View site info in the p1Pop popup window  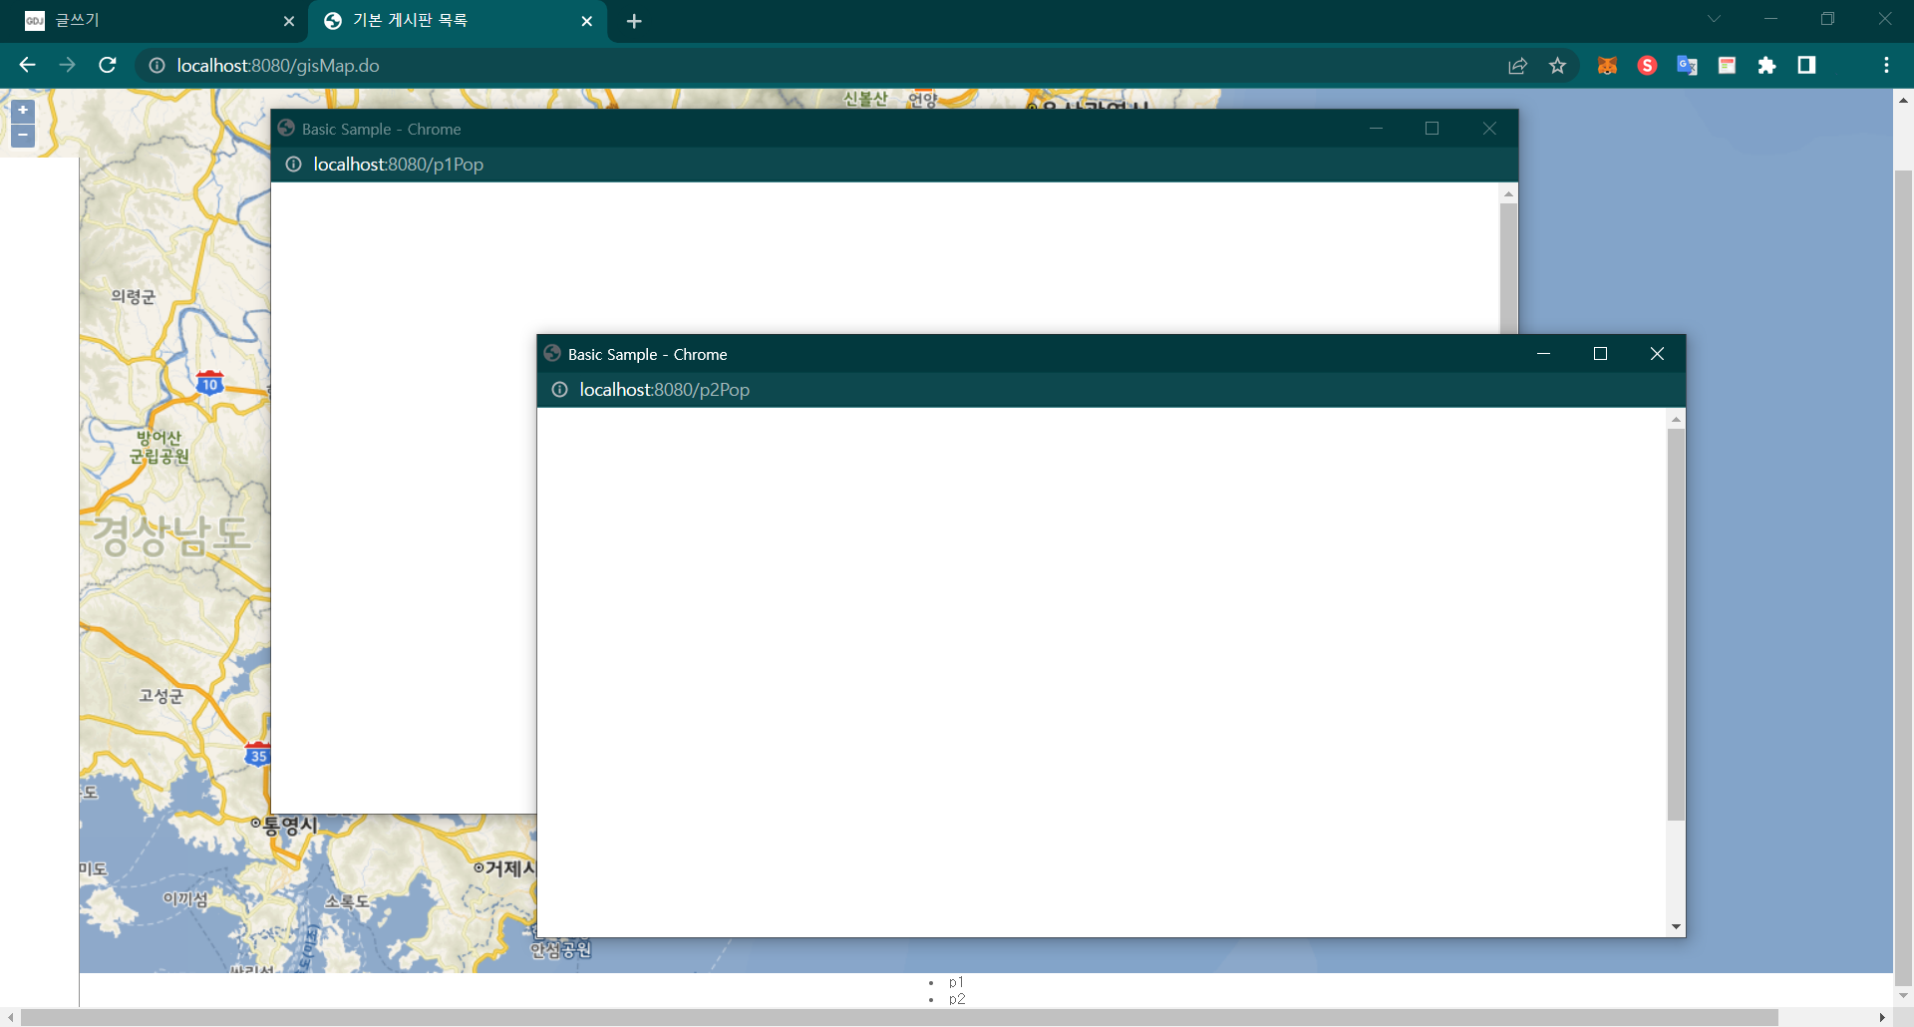click(x=294, y=165)
